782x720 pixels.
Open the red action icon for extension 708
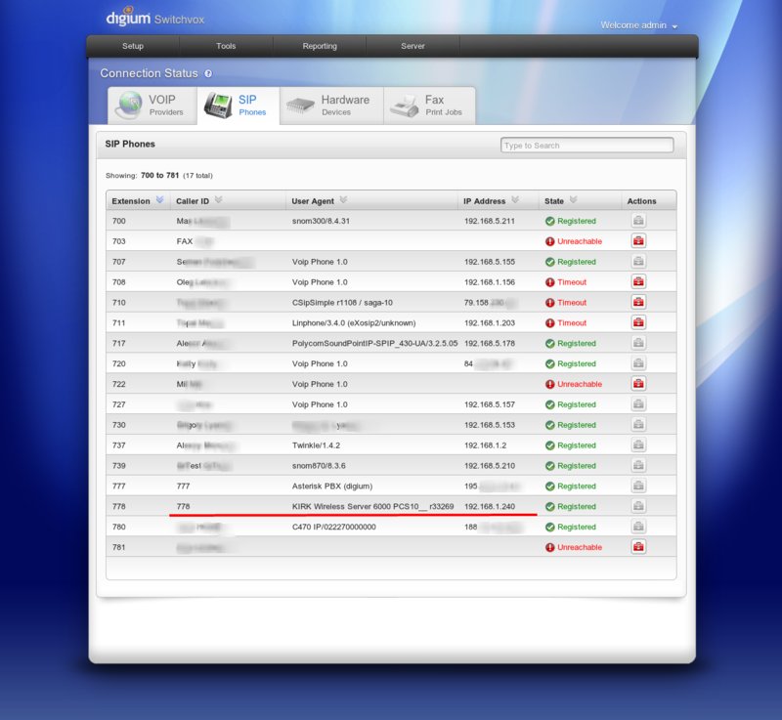click(638, 281)
